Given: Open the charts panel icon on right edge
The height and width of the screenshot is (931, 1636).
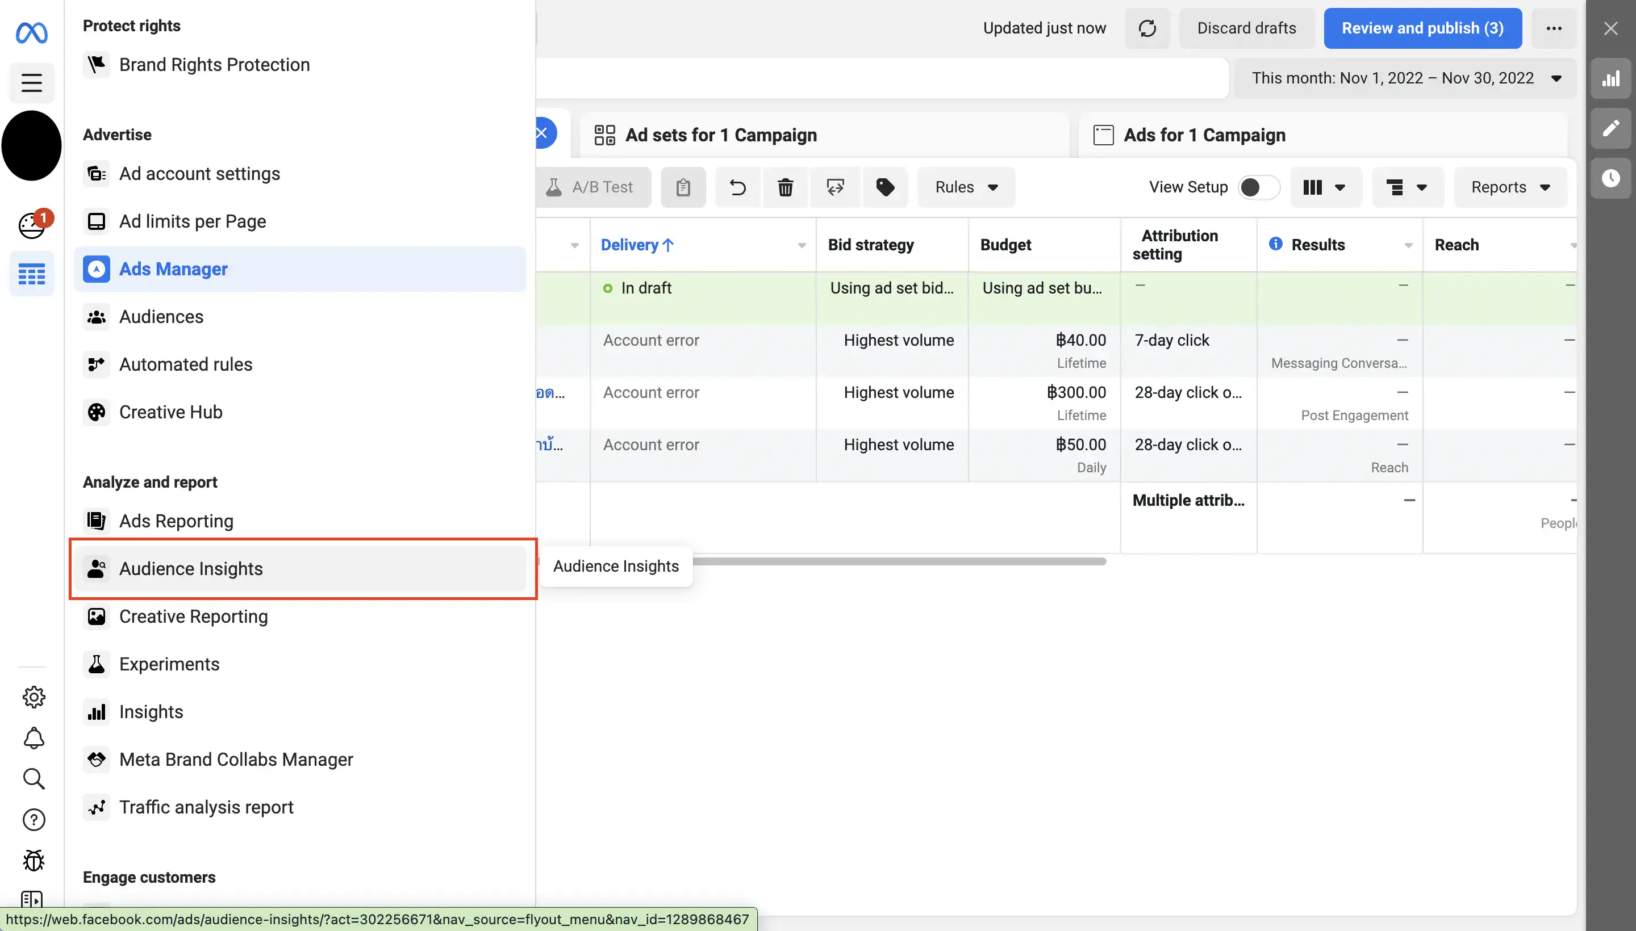Looking at the screenshot, I should tap(1611, 78).
